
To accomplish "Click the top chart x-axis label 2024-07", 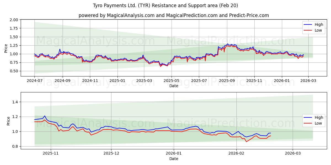I will [34, 81].
